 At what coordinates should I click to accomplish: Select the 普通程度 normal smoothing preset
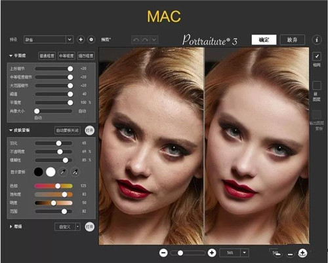point(47,56)
